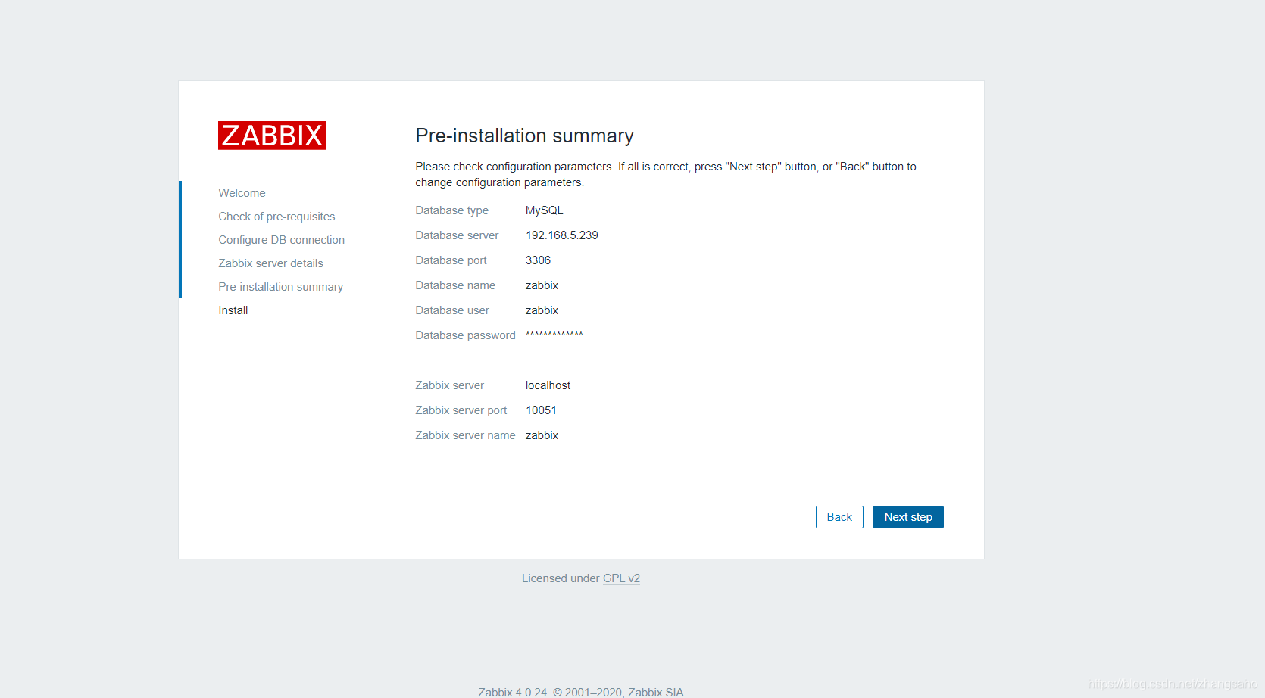The width and height of the screenshot is (1265, 698).
Task: Click the Zabbix 4.0.24 copyright footer text
Action: pos(581,692)
